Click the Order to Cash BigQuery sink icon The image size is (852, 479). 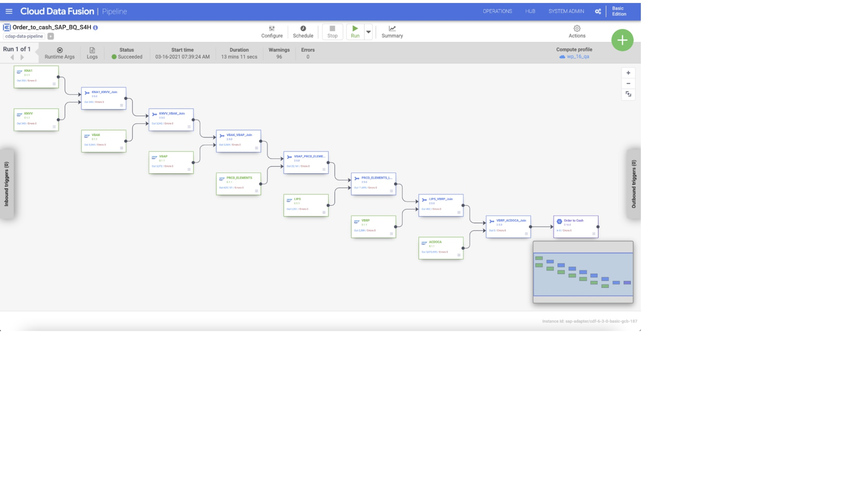pyautogui.click(x=559, y=222)
